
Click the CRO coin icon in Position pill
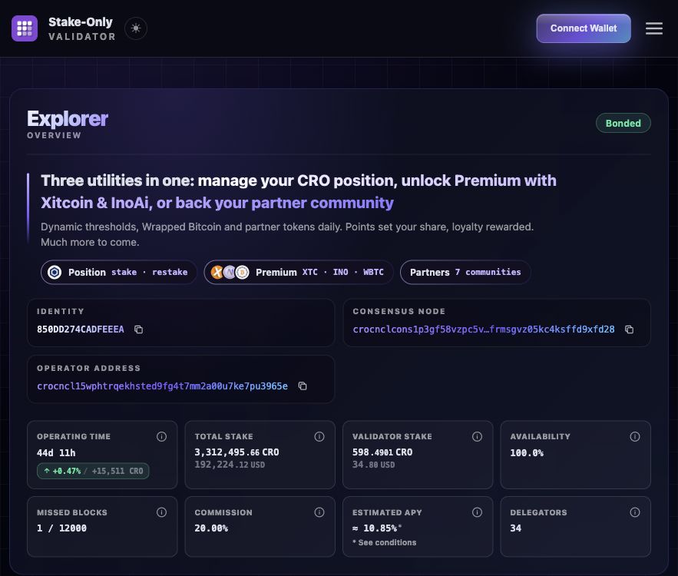tap(55, 272)
